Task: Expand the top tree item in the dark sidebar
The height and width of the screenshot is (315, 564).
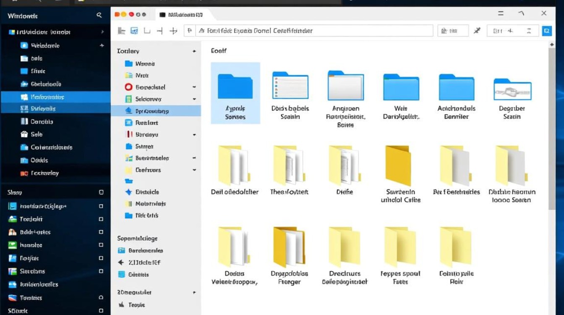Action: click(x=102, y=32)
